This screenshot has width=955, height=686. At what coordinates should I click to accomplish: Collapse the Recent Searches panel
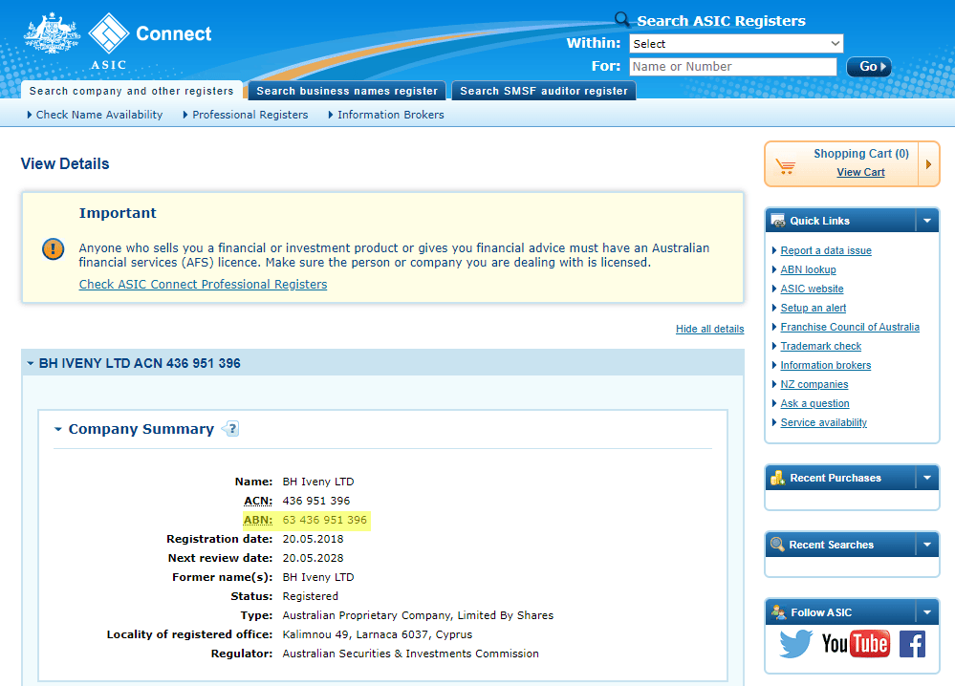coord(927,545)
